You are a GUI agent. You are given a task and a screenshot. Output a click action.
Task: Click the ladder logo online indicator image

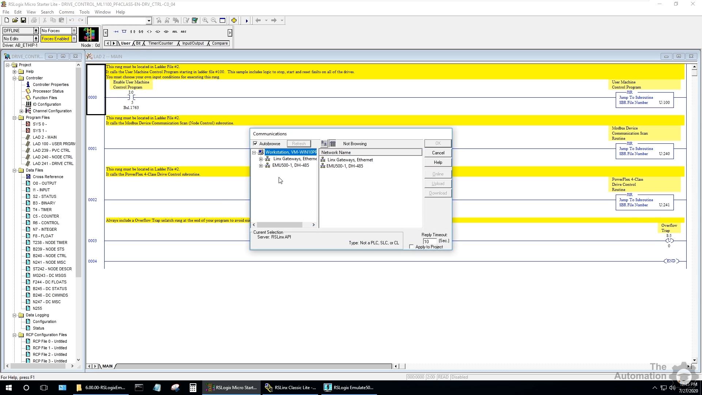pos(89,35)
